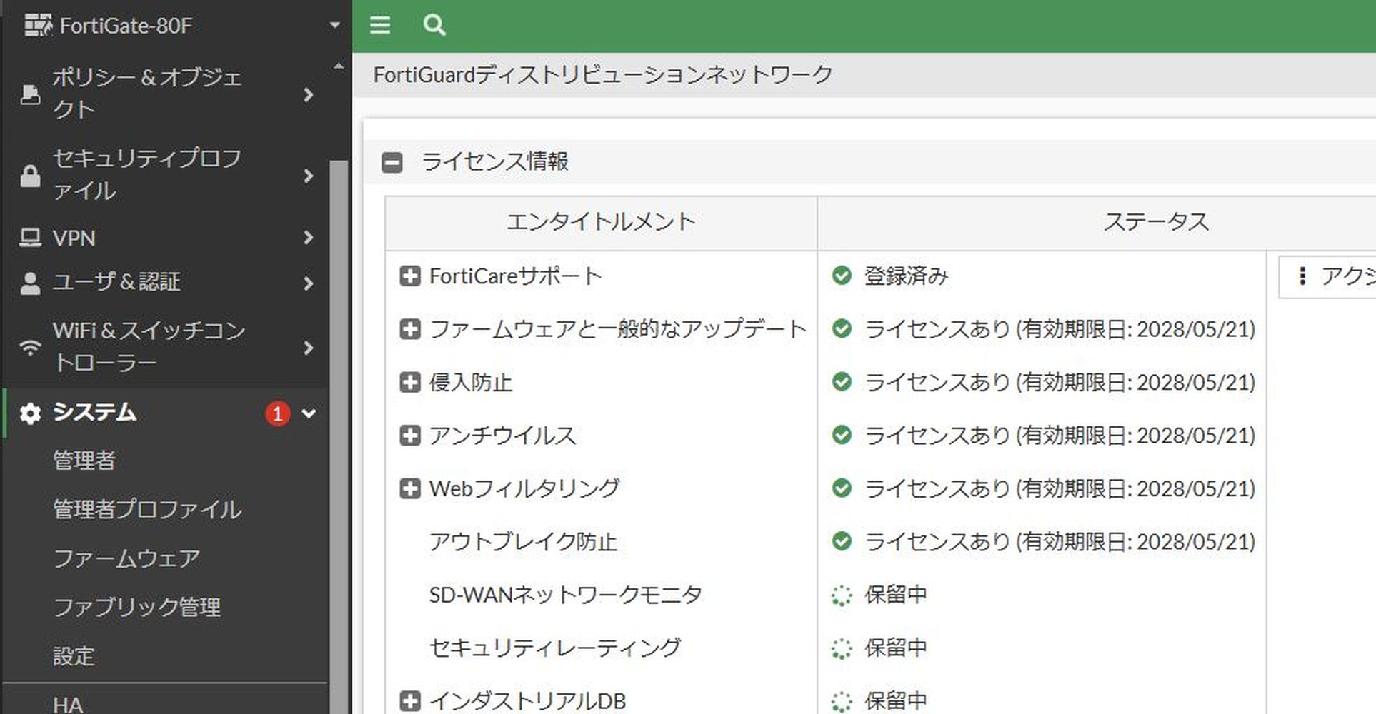1376x714 pixels.
Task: Expand the アンチウイルス row
Action: click(x=410, y=436)
